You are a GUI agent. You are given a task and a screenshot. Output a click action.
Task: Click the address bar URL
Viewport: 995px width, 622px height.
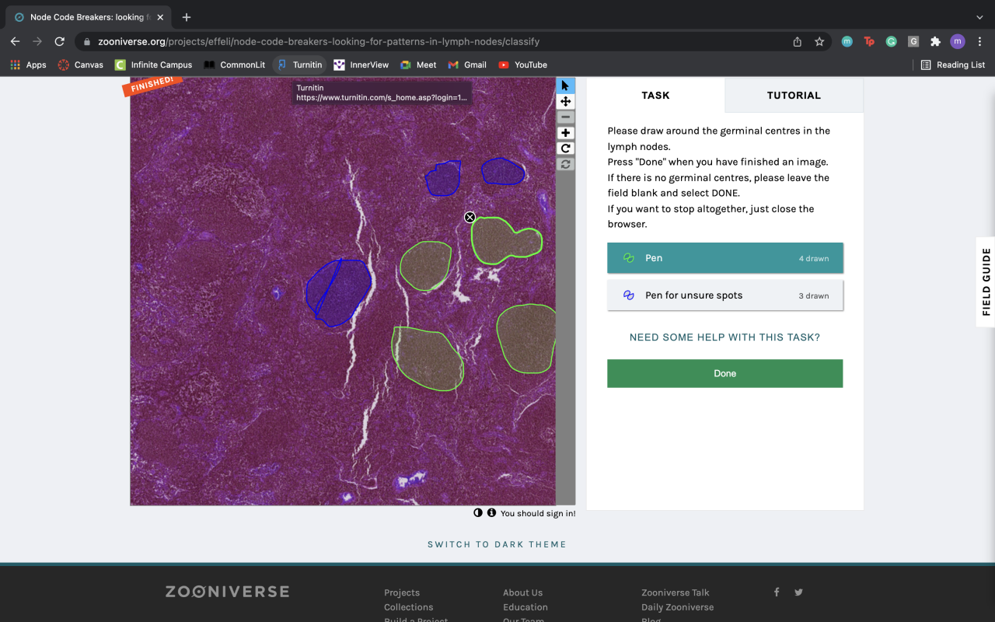(319, 41)
